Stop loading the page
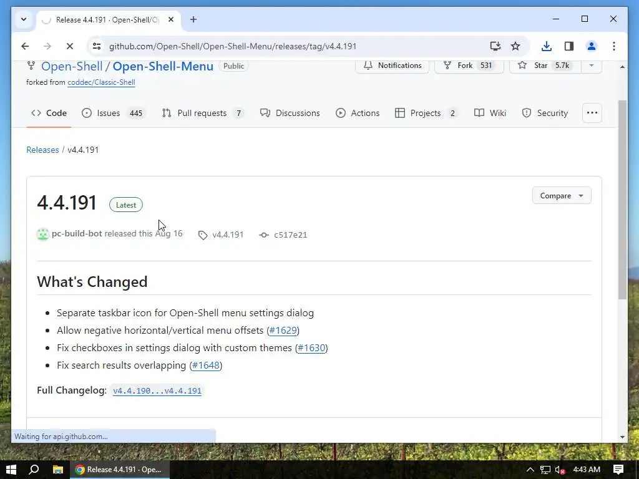Image resolution: width=639 pixels, height=479 pixels. click(70, 46)
